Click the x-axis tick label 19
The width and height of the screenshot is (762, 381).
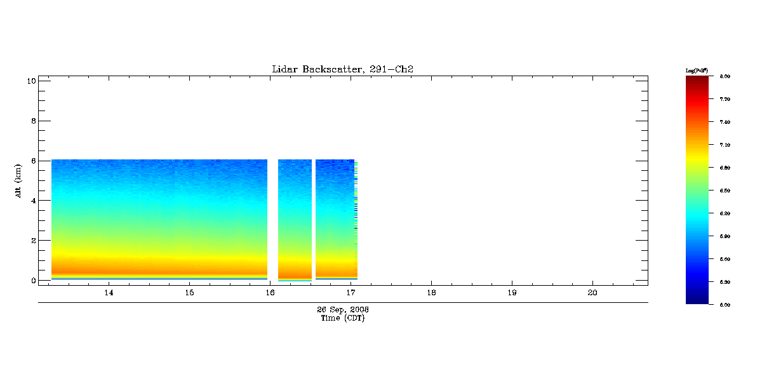tap(512, 293)
